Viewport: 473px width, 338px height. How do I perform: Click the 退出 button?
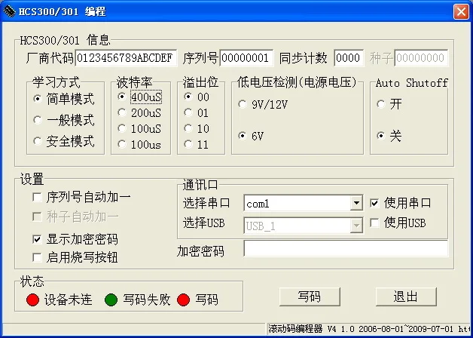coord(406,297)
